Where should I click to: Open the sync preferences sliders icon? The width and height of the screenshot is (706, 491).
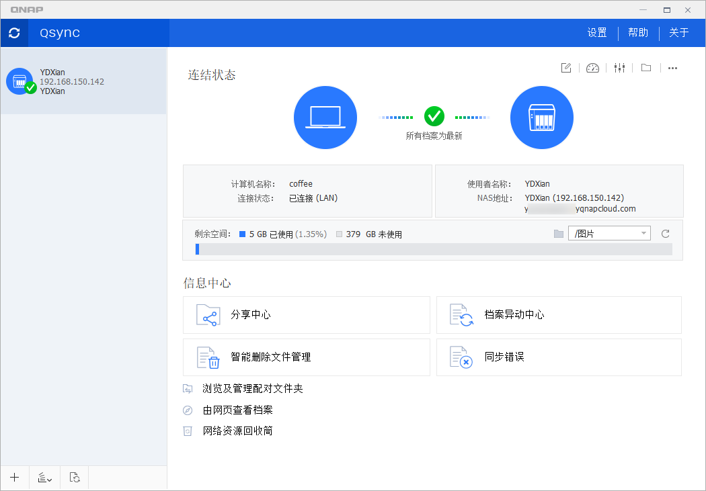point(619,68)
